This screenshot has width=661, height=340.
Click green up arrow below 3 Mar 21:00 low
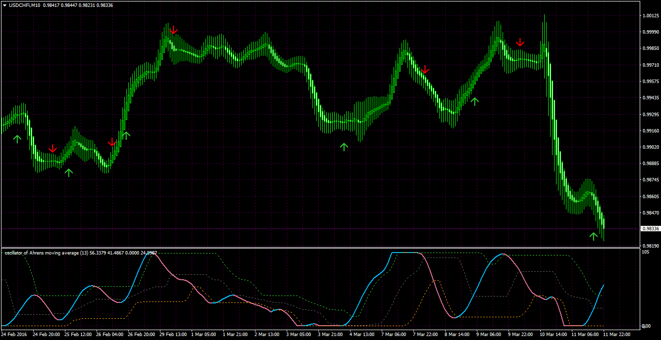coord(344,146)
